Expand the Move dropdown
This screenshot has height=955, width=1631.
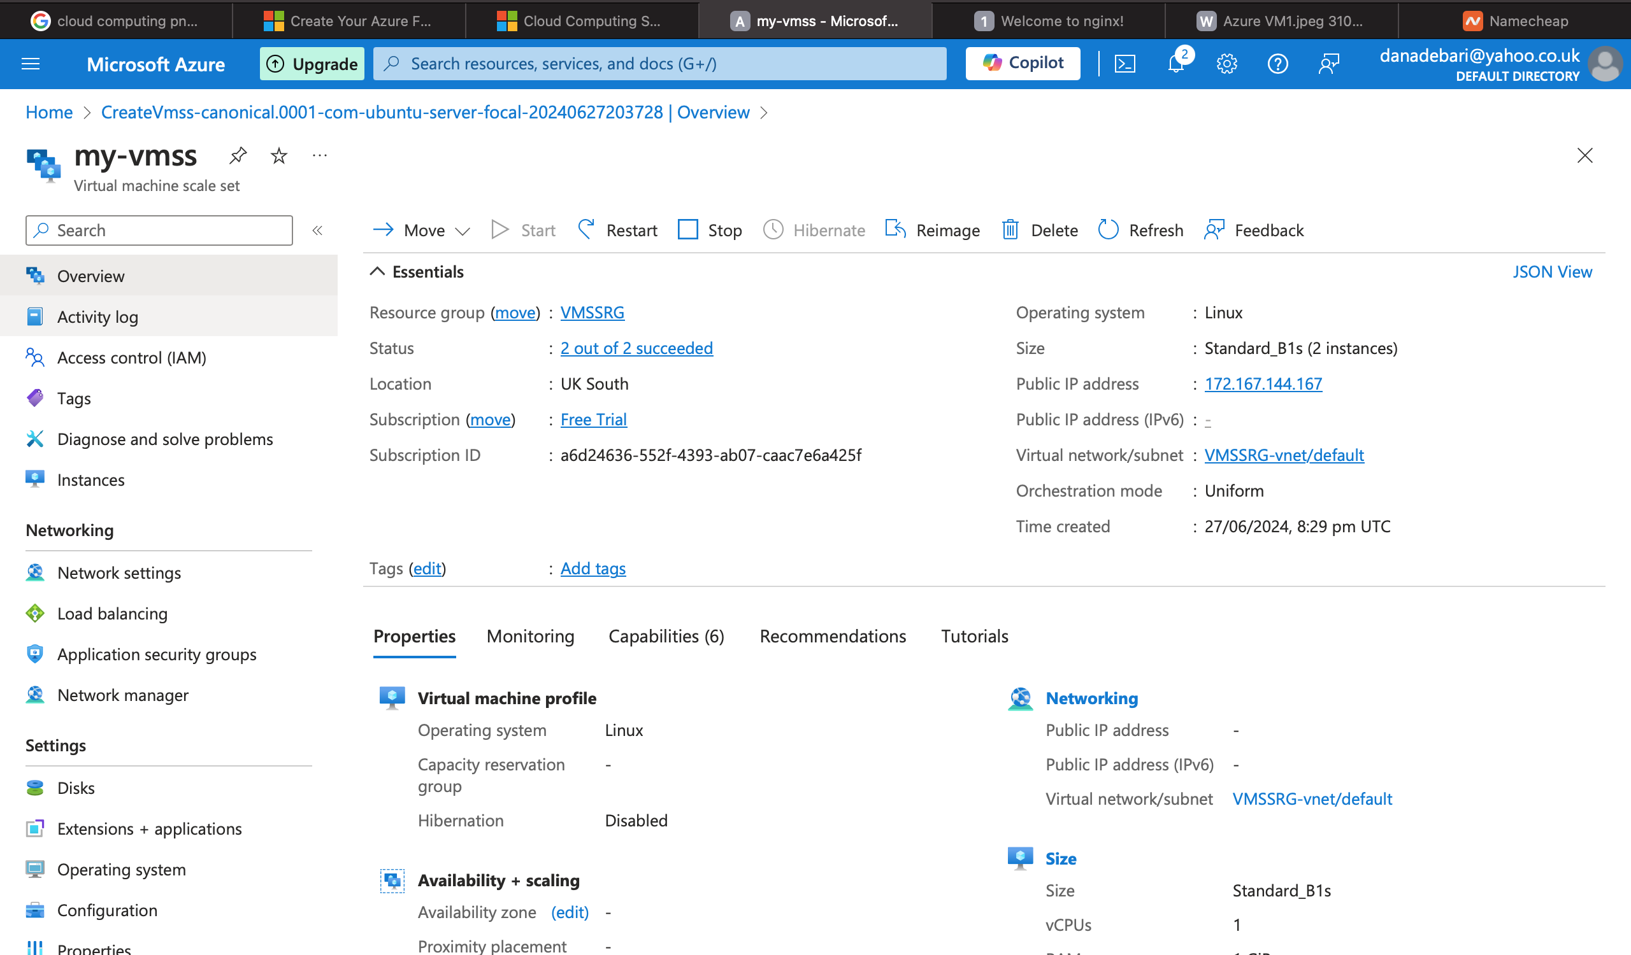(462, 231)
